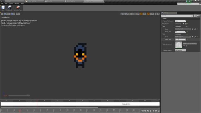Open scale snap value 0.25 dropdown
Image resolution: width=201 pixels, height=113 pixels.
[x=152, y=14]
